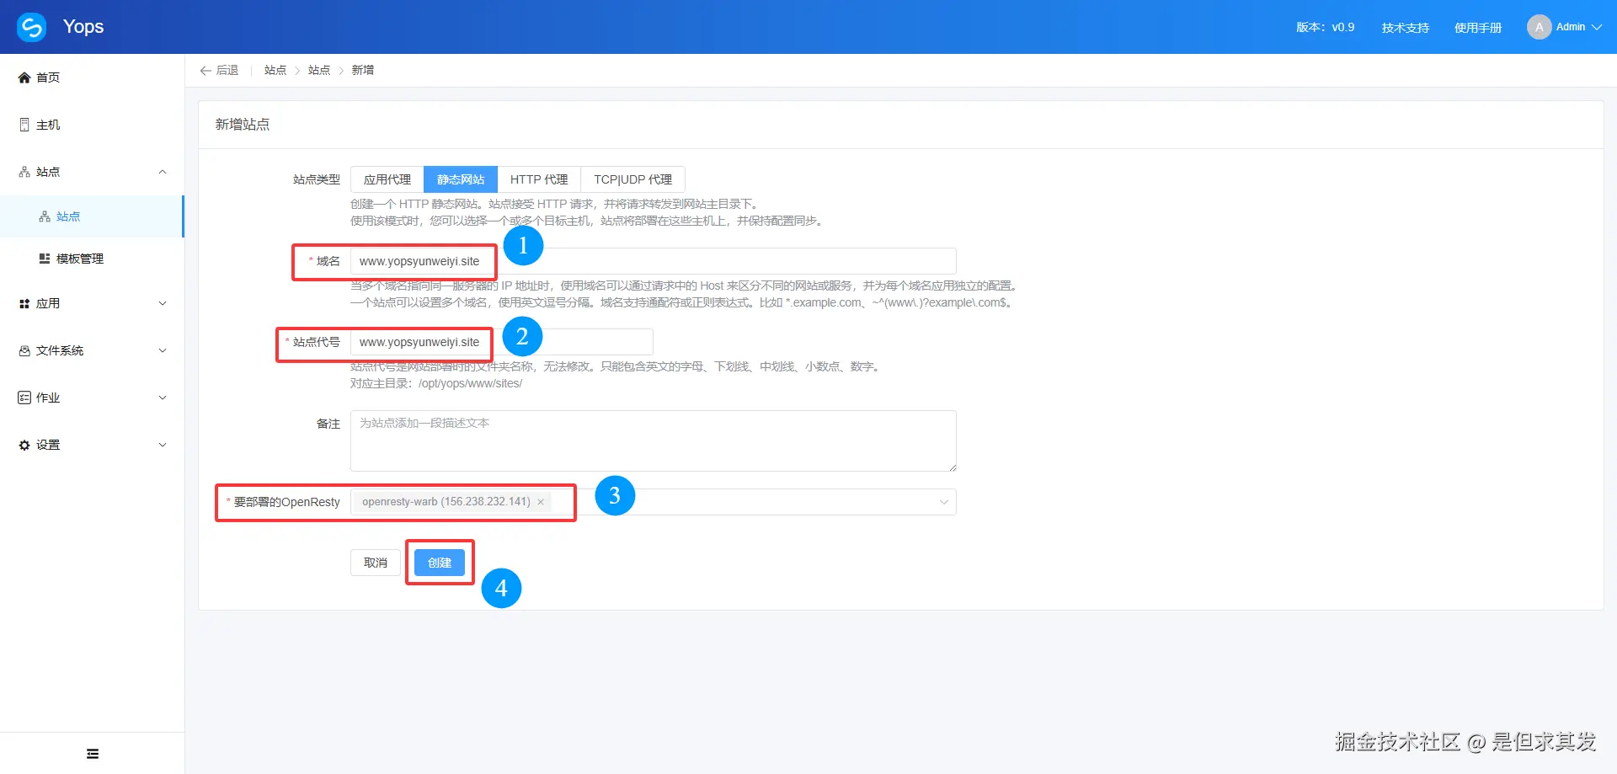Click the 站点 sidebar icon
Viewport: 1617px width, 774px height.
coord(24,171)
